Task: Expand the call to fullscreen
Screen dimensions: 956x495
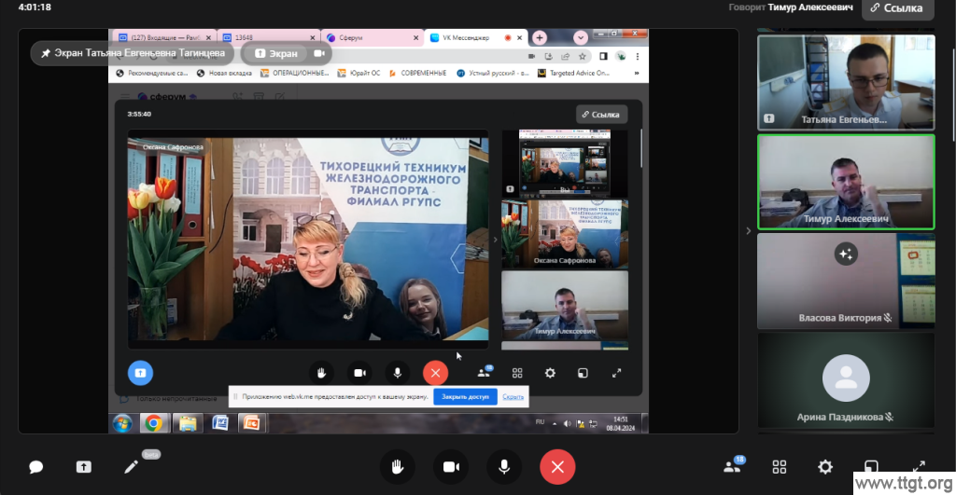Action: (x=918, y=467)
